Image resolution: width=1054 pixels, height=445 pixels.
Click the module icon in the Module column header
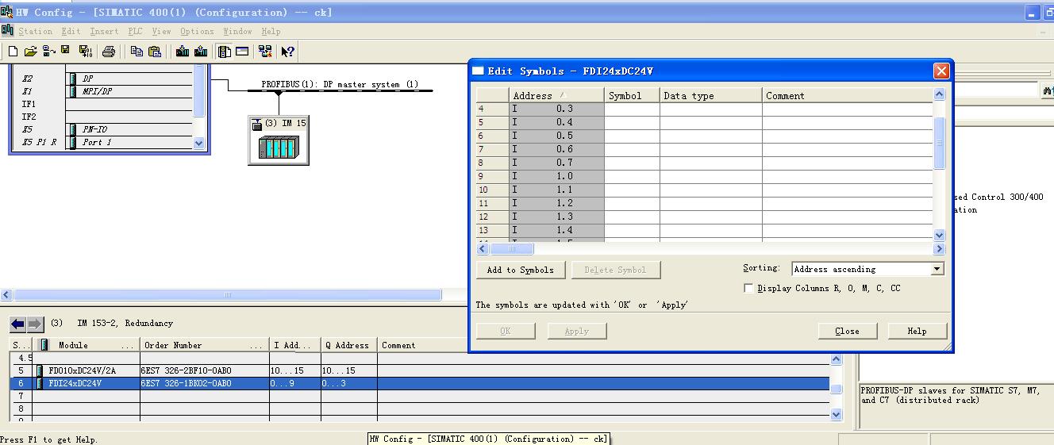click(x=44, y=345)
